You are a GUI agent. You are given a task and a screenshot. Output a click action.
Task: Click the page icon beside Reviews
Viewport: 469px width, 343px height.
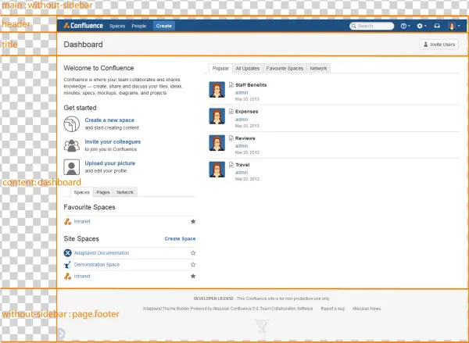pos(231,138)
